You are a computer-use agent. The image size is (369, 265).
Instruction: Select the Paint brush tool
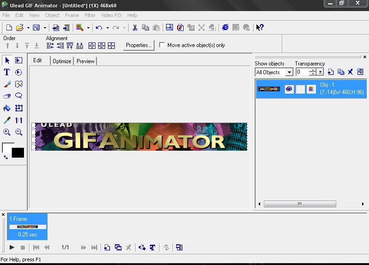(7, 84)
